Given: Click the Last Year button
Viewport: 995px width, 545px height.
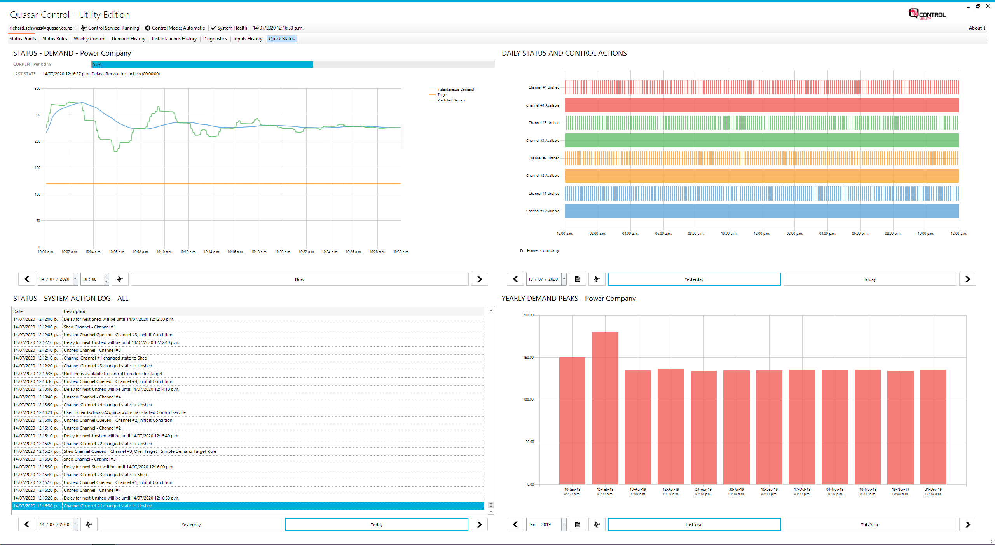Looking at the screenshot, I should tap(694, 524).
